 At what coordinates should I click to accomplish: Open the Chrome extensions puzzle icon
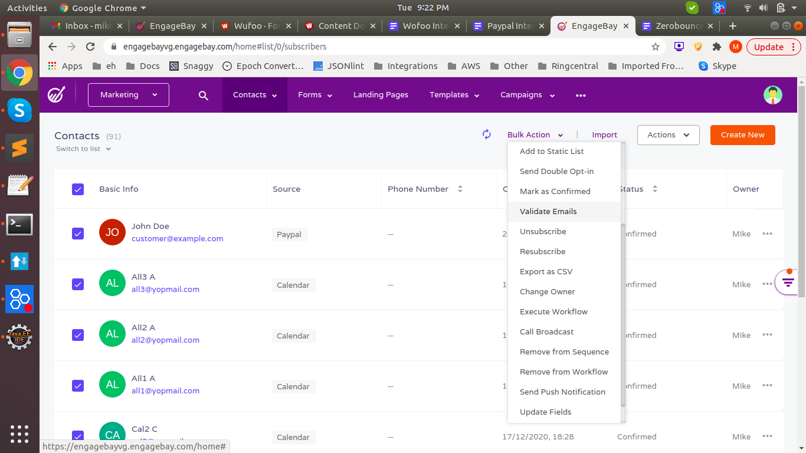pyautogui.click(x=717, y=47)
